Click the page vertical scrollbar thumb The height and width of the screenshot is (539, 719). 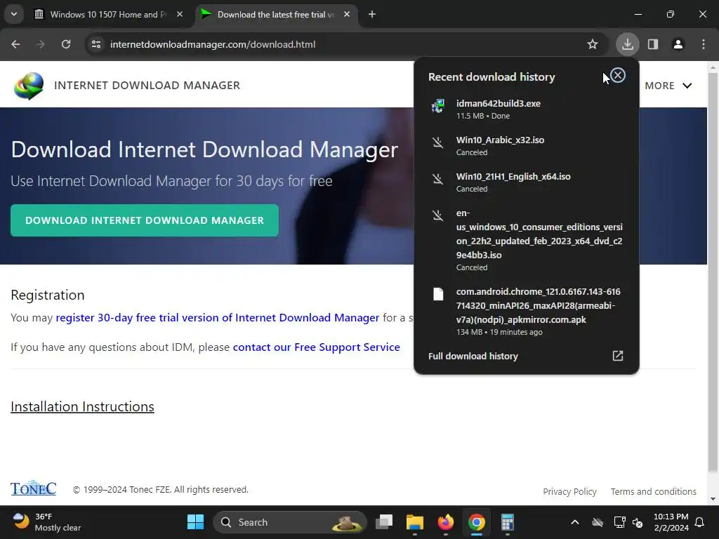(713, 273)
